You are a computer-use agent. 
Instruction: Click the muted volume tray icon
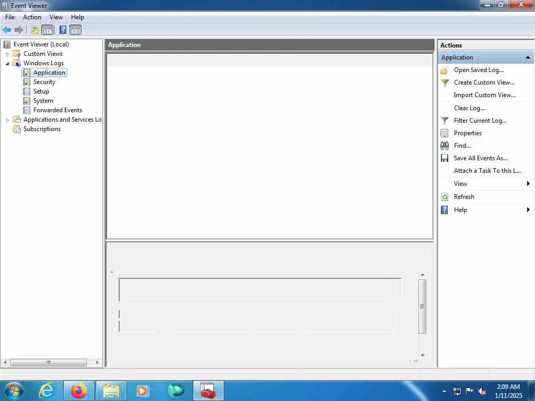pos(482,392)
